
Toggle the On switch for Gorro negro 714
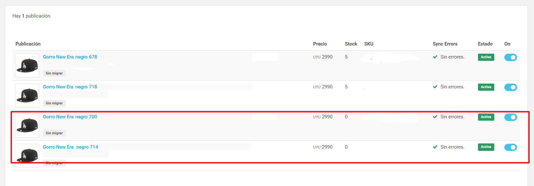click(511, 147)
